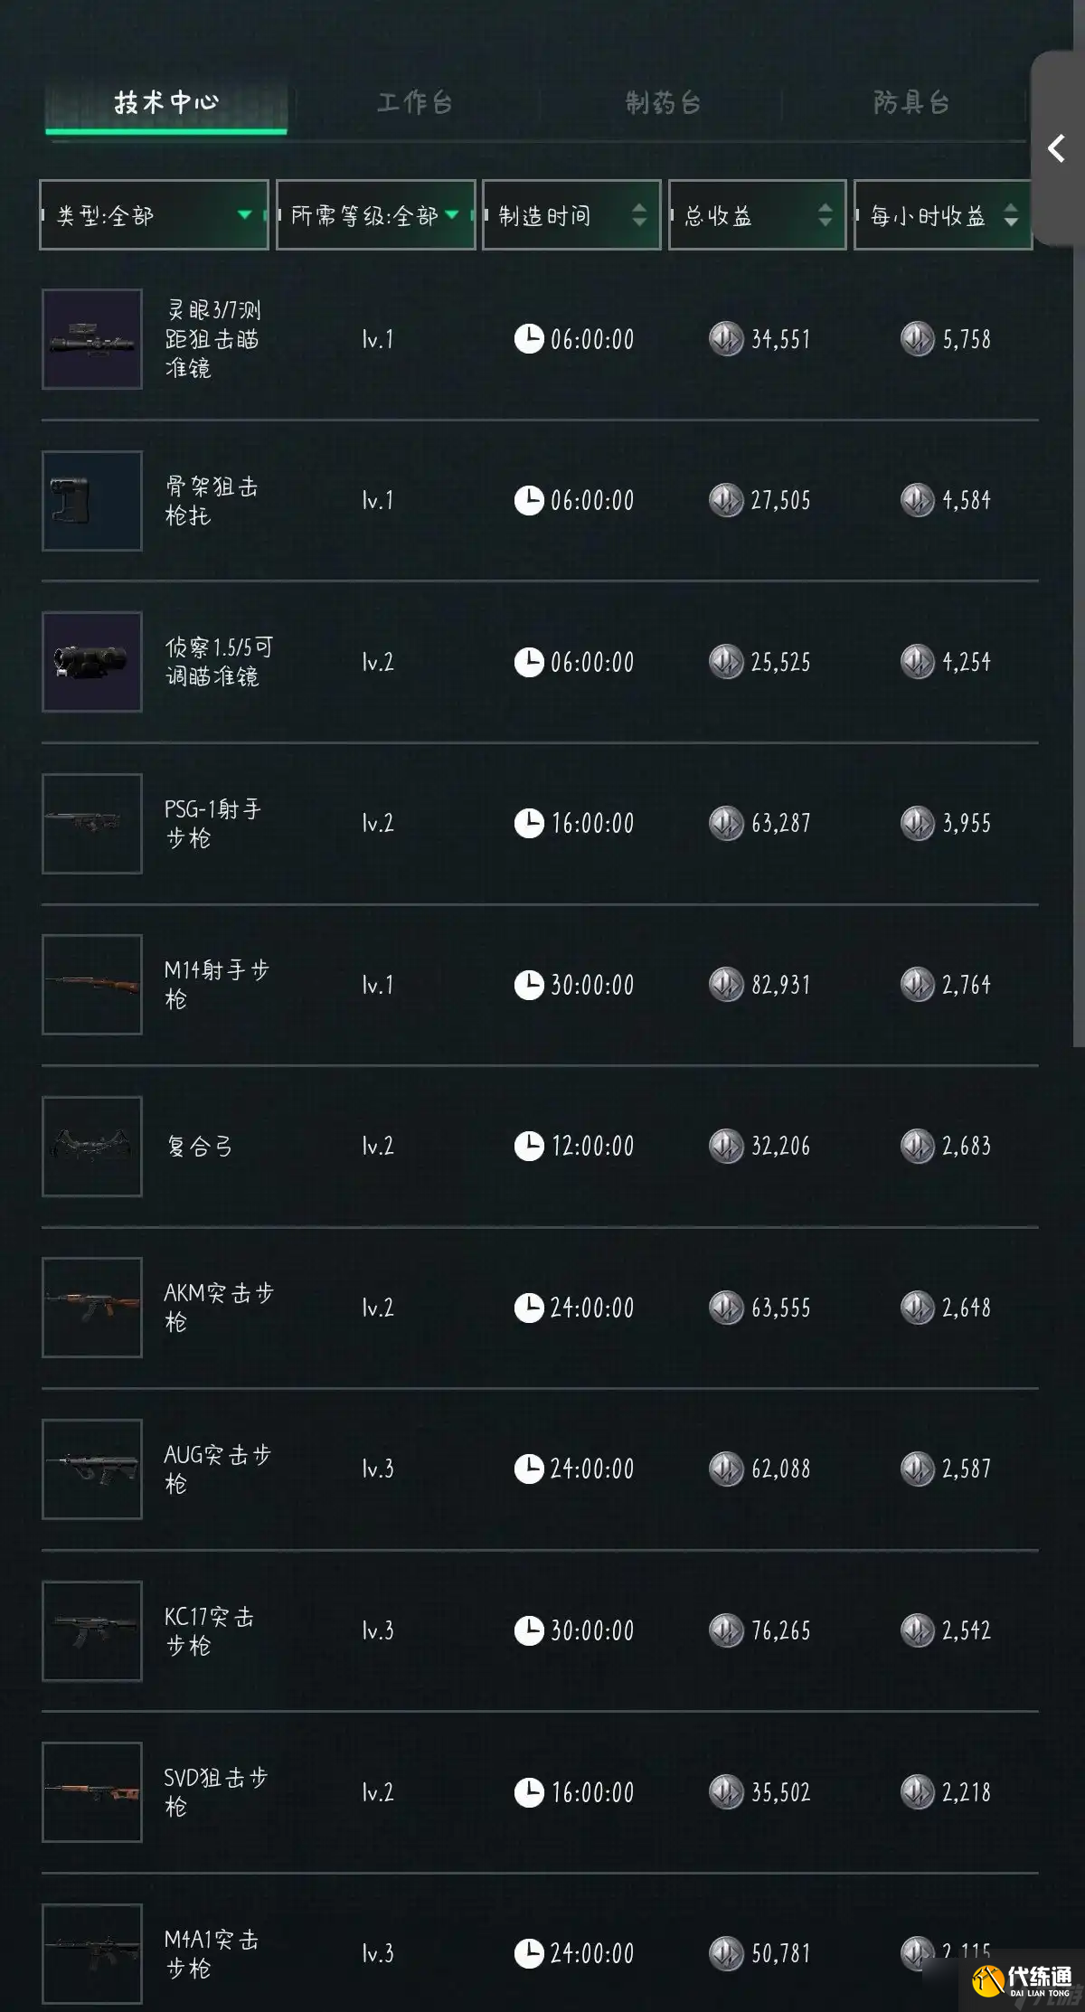
Task: Open the 所需等级:全部 filter dropdown
Action: pyautogui.click(x=375, y=215)
